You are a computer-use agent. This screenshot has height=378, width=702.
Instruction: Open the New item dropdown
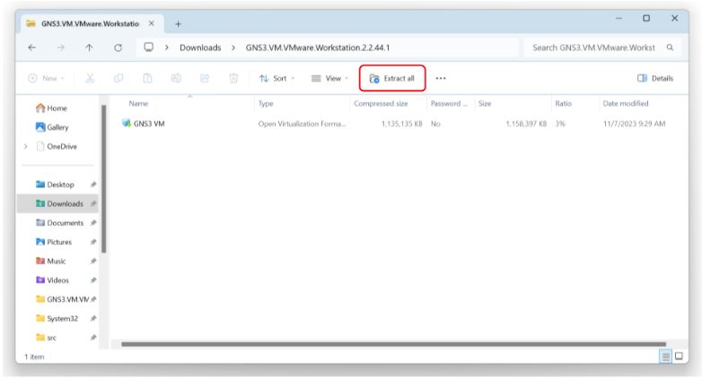click(x=47, y=78)
